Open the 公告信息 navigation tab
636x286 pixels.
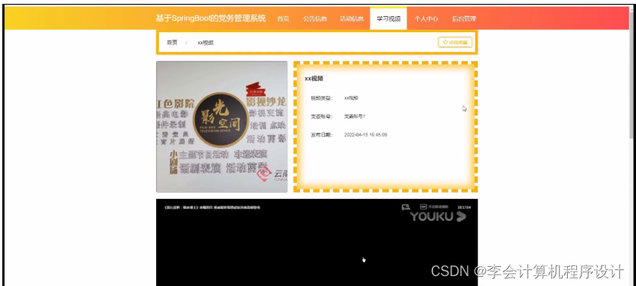click(x=315, y=18)
